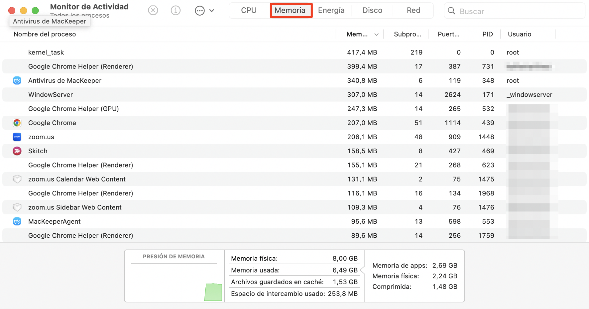
Task: Click Memoria de apps 2,69 GB
Action: 415,265
